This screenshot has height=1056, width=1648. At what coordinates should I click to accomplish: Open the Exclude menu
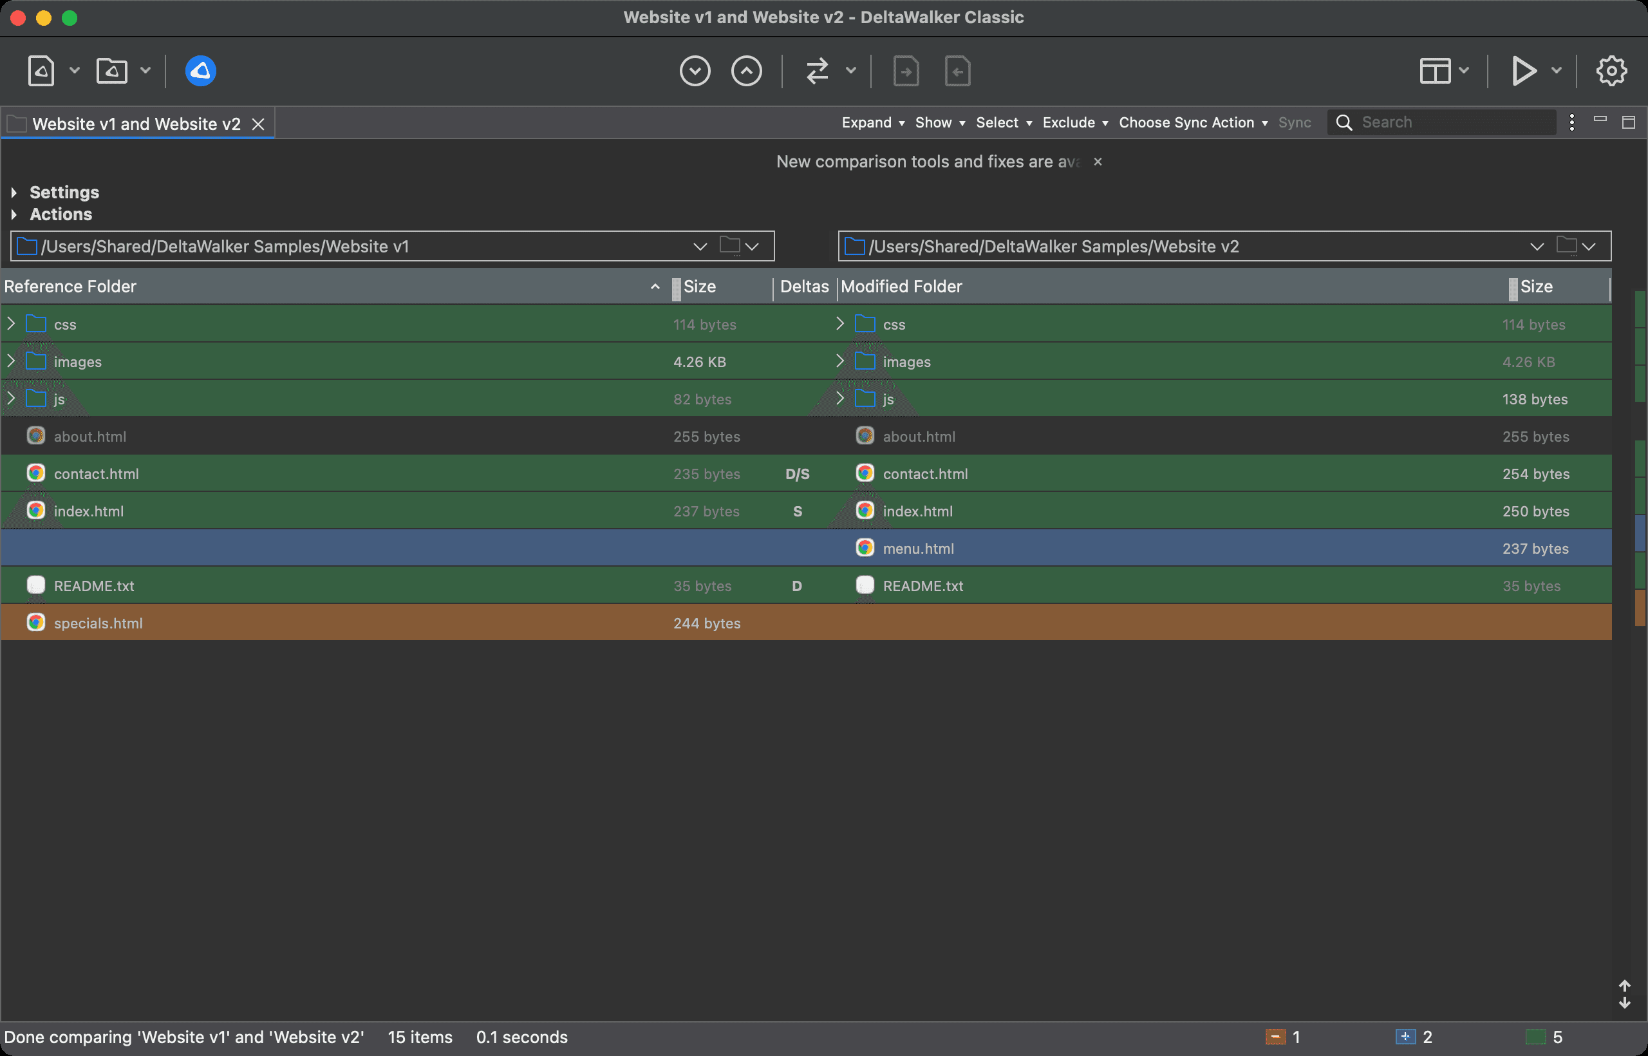click(x=1075, y=123)
